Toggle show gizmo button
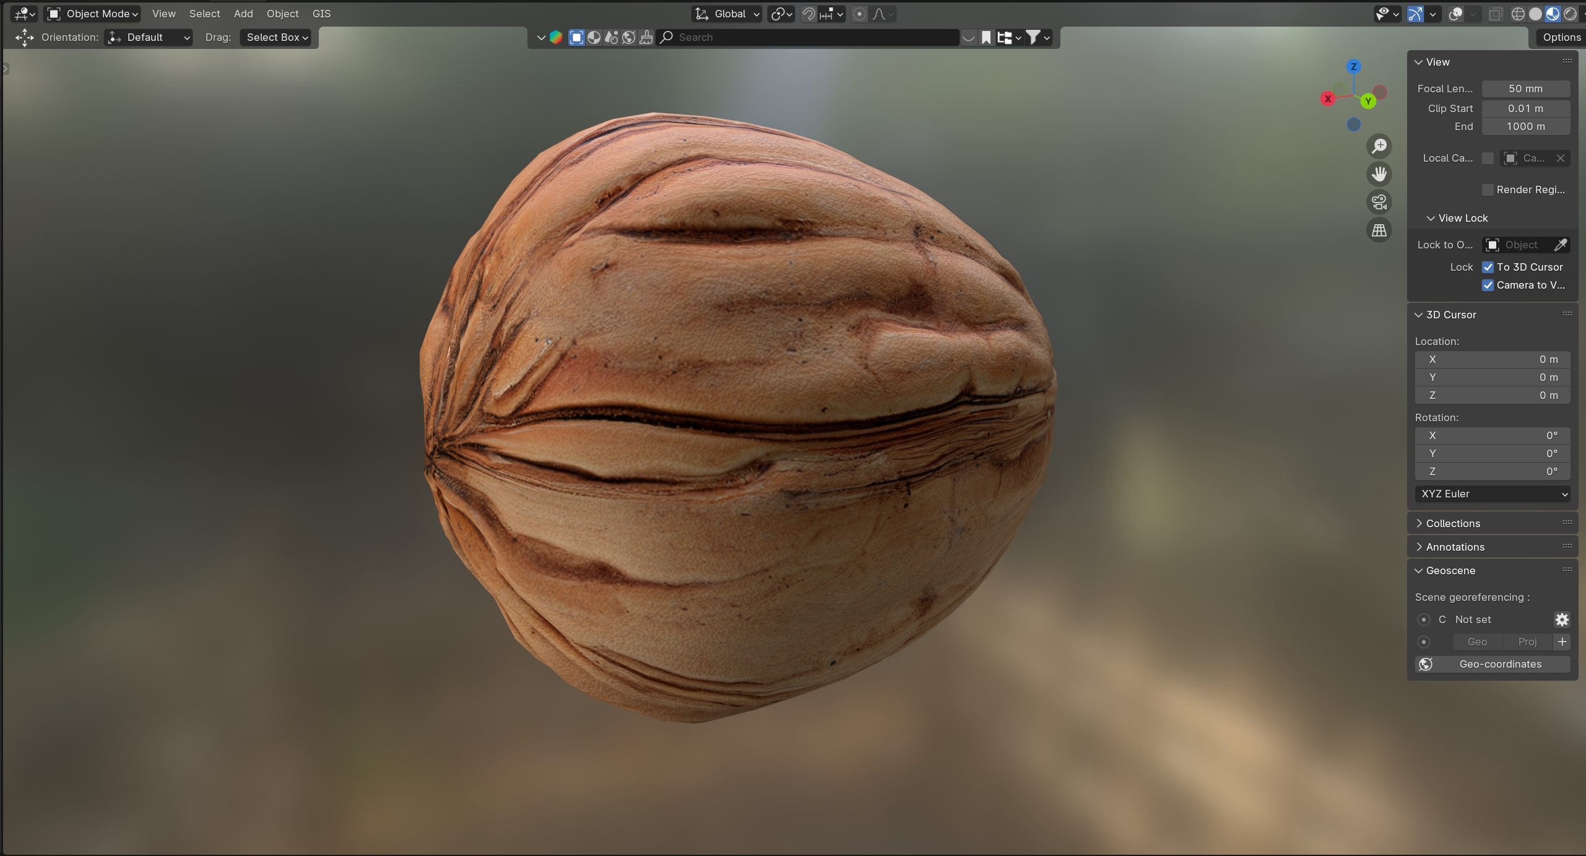The width and height of the screenshot is (1586, 856). coord(1416,14)
